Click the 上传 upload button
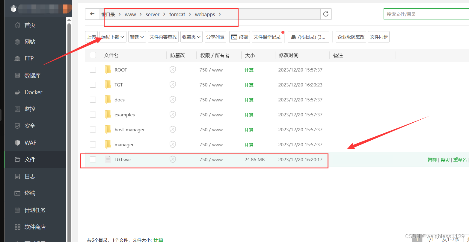469x242 pixels. pos(91,37)
